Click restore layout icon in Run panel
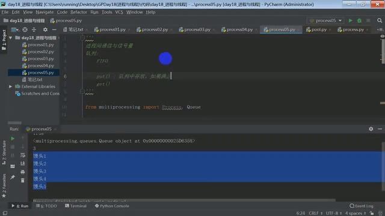The height and width of the screenshot is (216, 385). pyautogui.click(x=13, y=167)
